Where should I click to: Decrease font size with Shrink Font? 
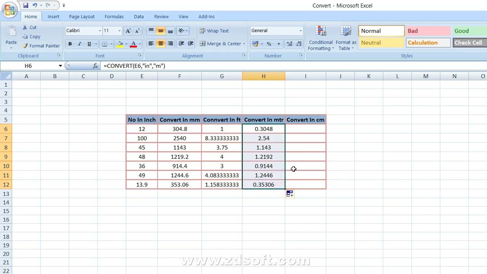pos(137,31)
